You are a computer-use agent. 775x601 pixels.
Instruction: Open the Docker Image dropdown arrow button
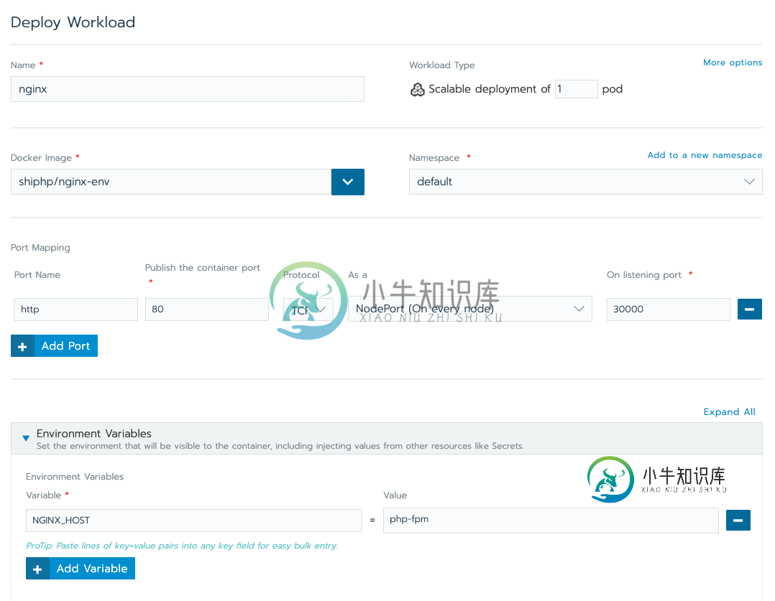point(347,182)
